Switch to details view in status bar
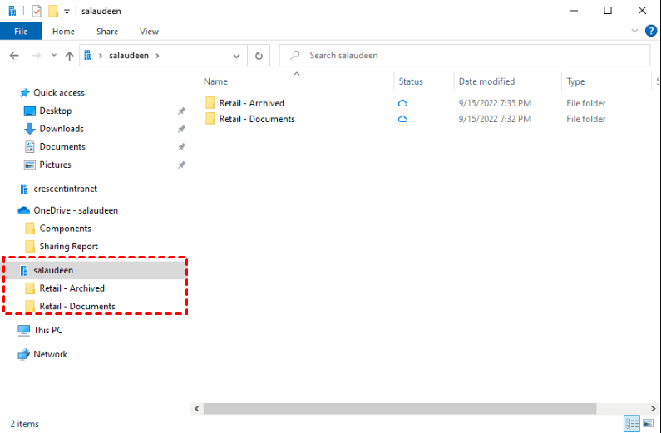Image resolution: width=661 pixels, height=433 pixels. (x=631, y=424)
